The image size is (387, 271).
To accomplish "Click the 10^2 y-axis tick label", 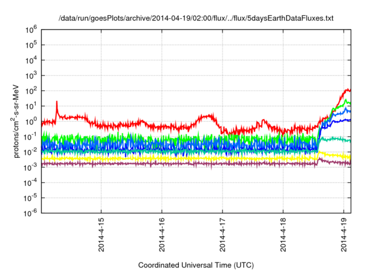I will click(x=31, y=91).
